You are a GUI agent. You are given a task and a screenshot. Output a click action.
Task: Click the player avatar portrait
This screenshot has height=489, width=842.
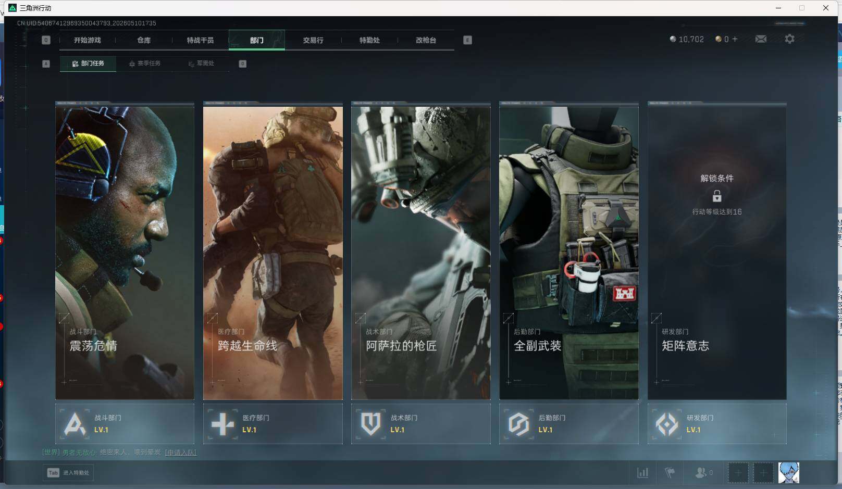tap(789, 473)
